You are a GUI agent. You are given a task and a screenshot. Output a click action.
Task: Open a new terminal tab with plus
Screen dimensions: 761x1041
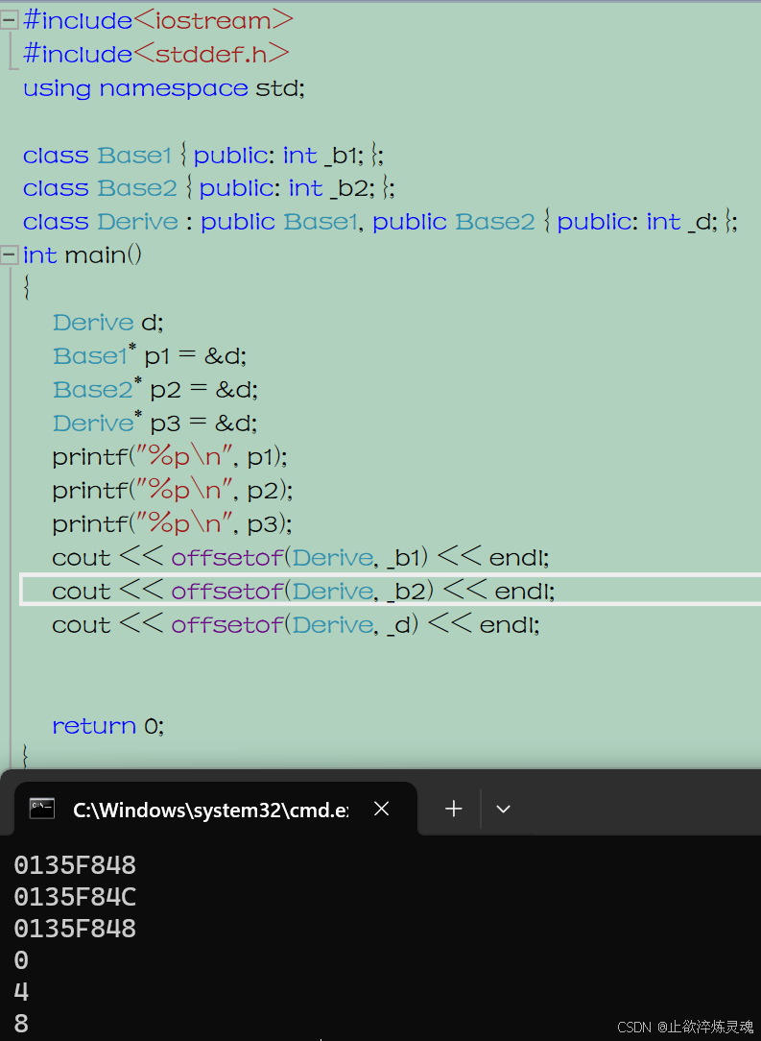tap(454, 810)
